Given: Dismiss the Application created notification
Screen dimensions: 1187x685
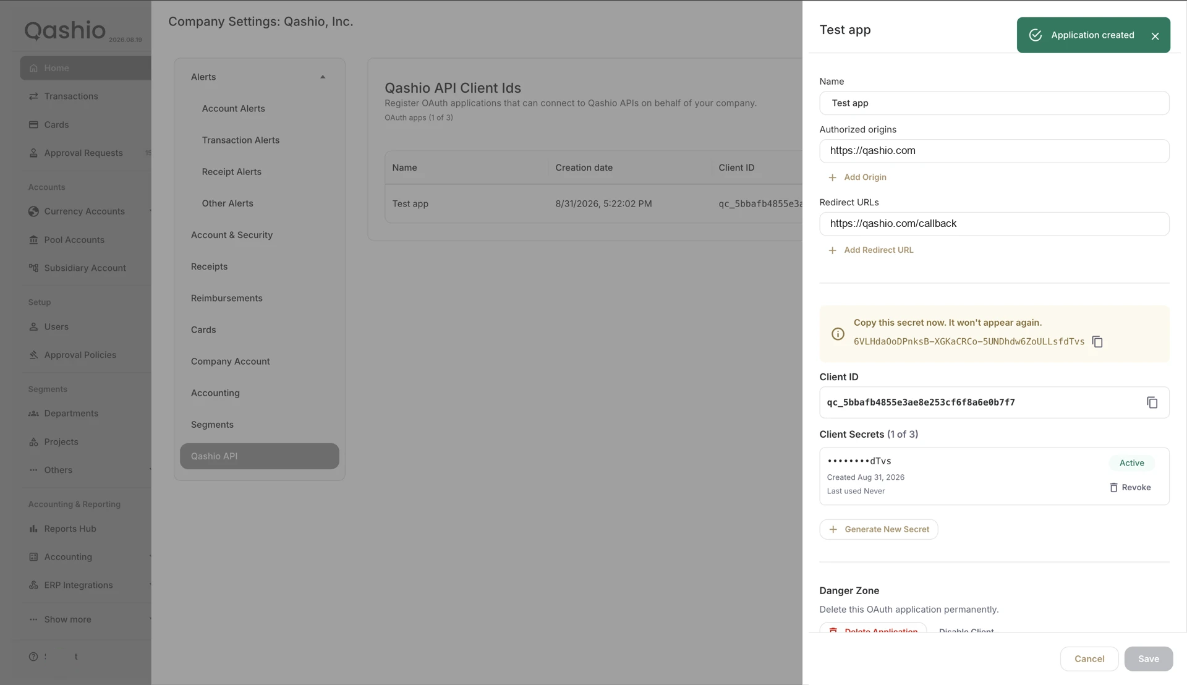Looking at the screenshot, I should click(1155, 36).
